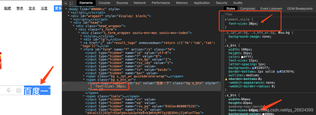The width and height of the screenshot is (316, 115).
Task: Open the Sources tab
Action: 122,3
